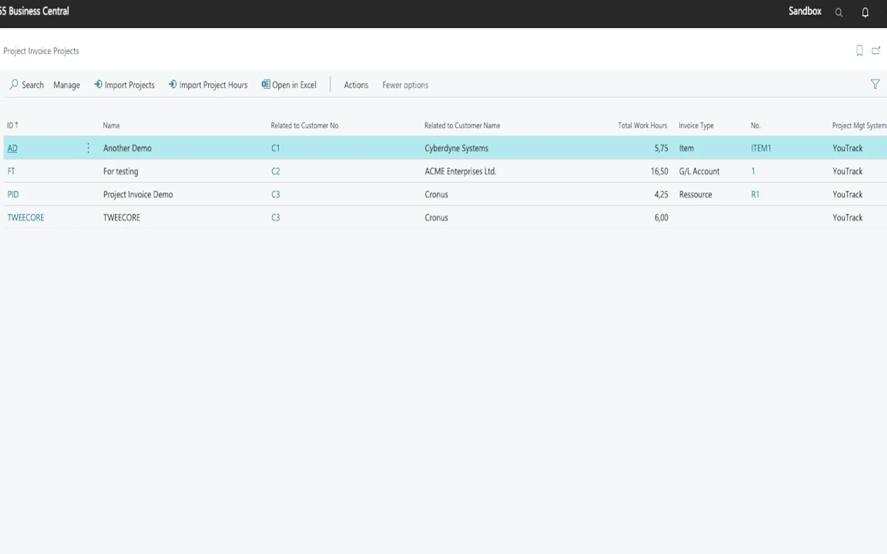The width and height of the screenshot is (887, 554).
Task: Open G/L account number 1 link
Action: pyautogui.click(x=753, y=171)
